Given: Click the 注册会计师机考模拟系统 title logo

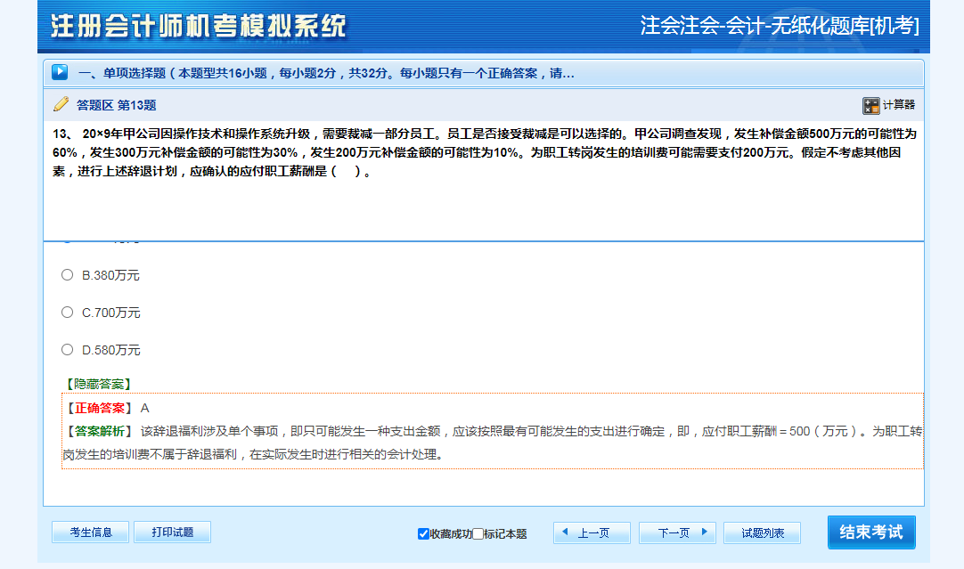Looking at the screenshot, I should click(198, 26).
